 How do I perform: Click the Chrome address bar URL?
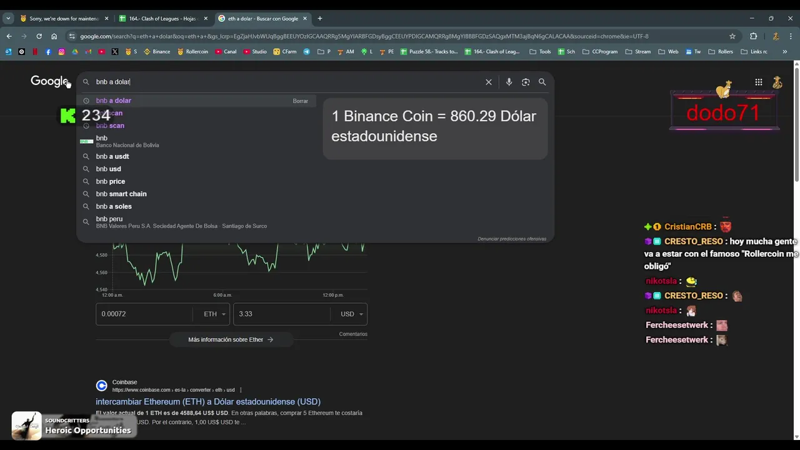point(364,36)
